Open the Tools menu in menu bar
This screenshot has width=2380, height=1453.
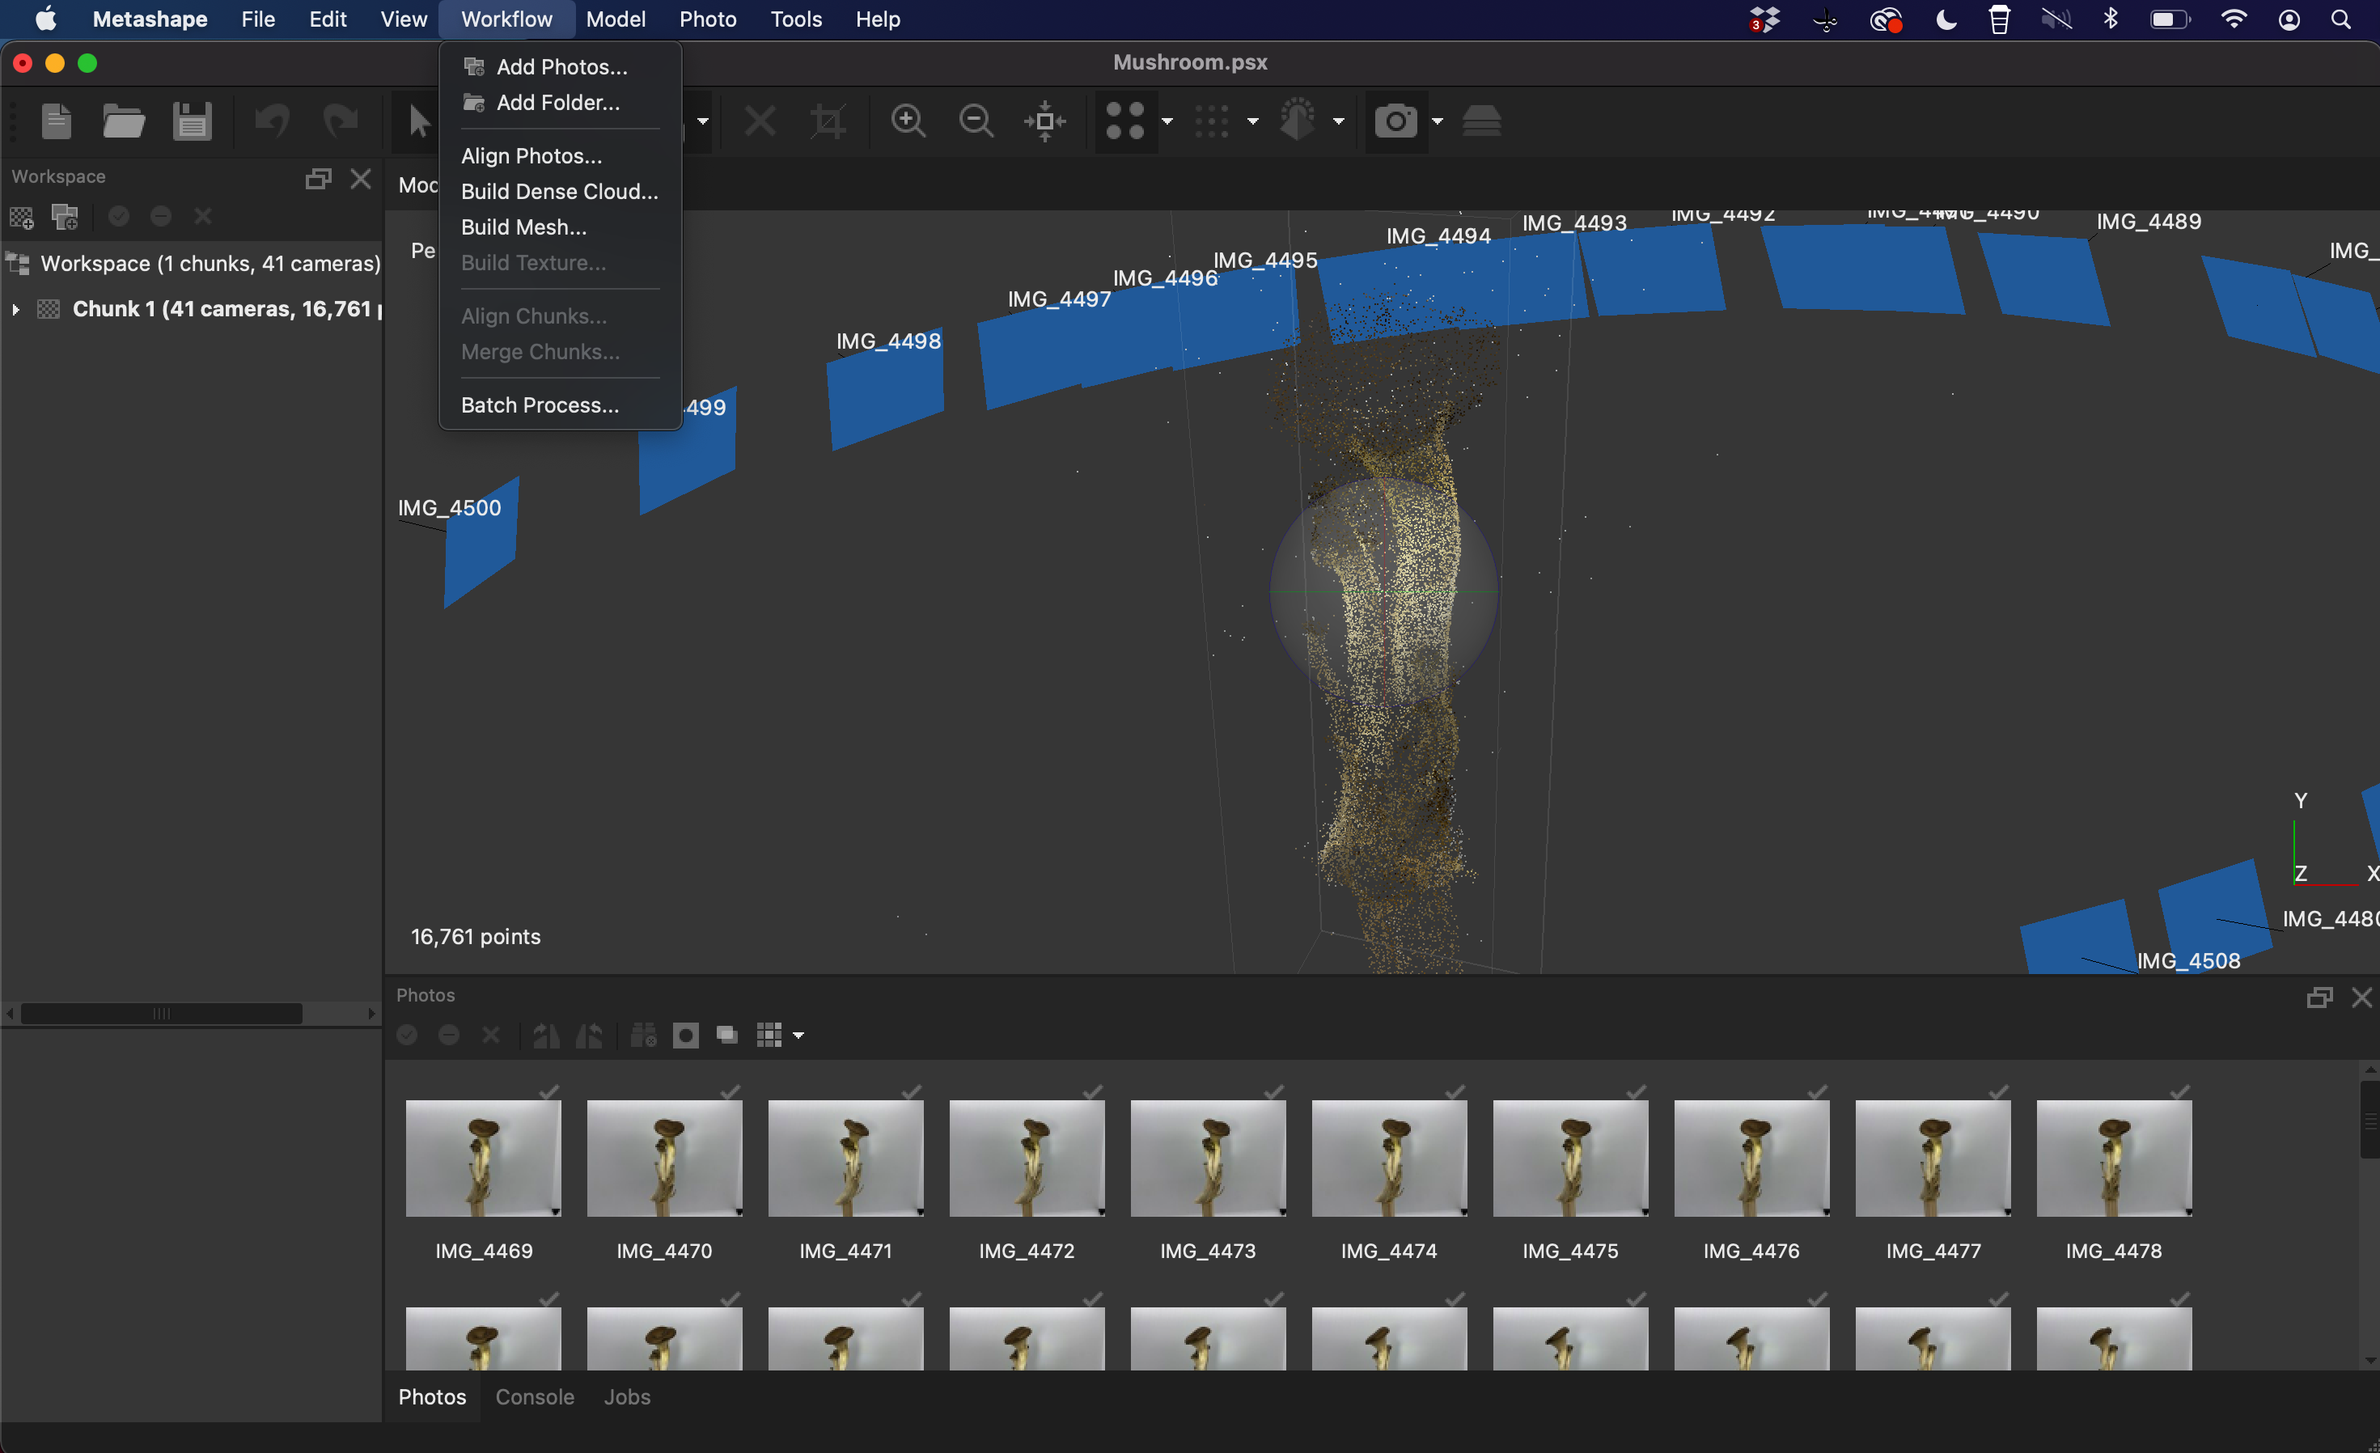[x=796, y=19]
